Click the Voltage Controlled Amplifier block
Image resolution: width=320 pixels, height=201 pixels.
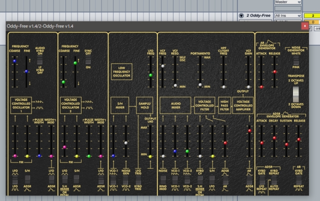[243, 104]
